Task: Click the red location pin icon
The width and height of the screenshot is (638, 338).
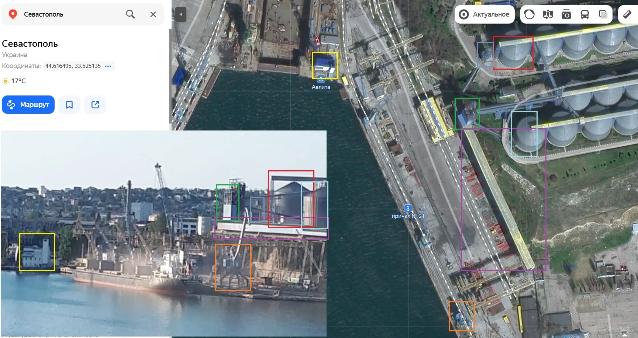Action: pos(13,14)
